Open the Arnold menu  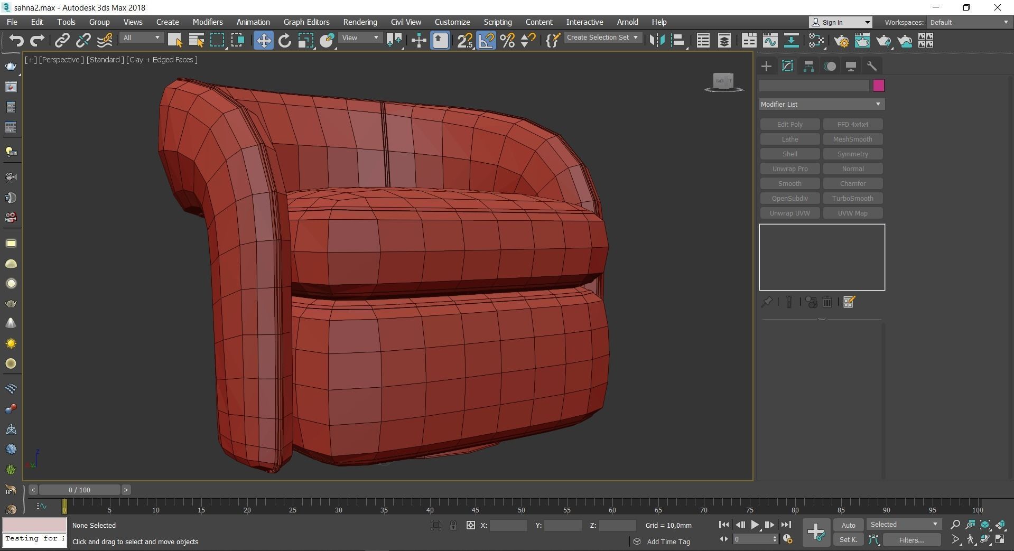point(627,22)
